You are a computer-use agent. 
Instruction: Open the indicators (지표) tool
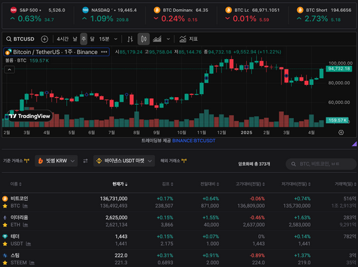coord(188,39)
